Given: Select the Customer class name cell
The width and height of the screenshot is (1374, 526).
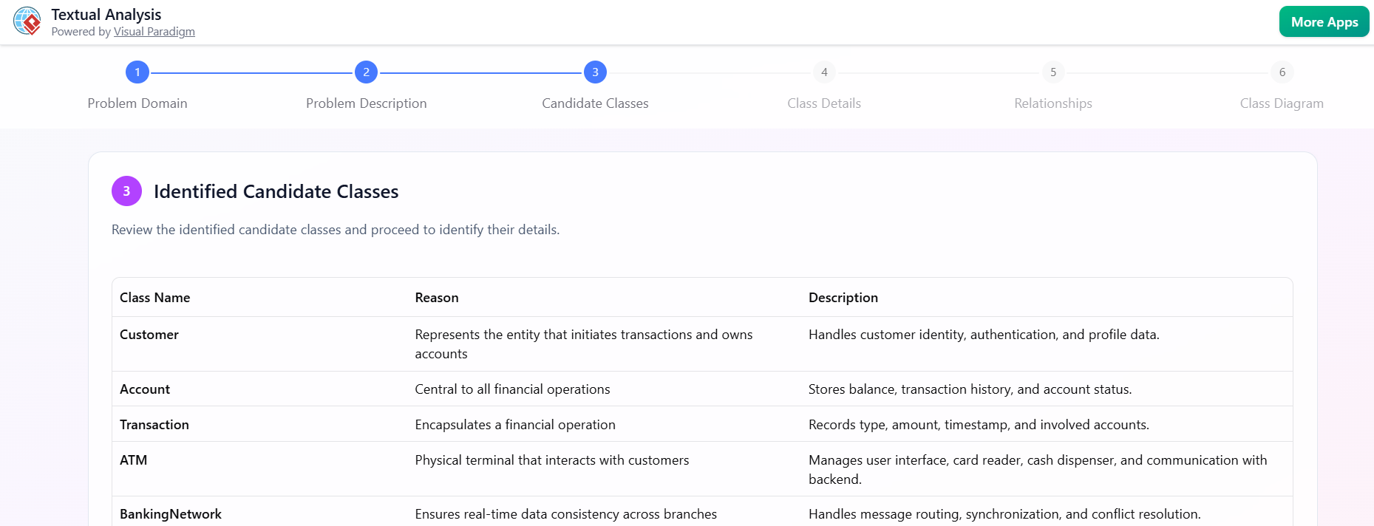Looking at the screenshot, I should (149, 335).
